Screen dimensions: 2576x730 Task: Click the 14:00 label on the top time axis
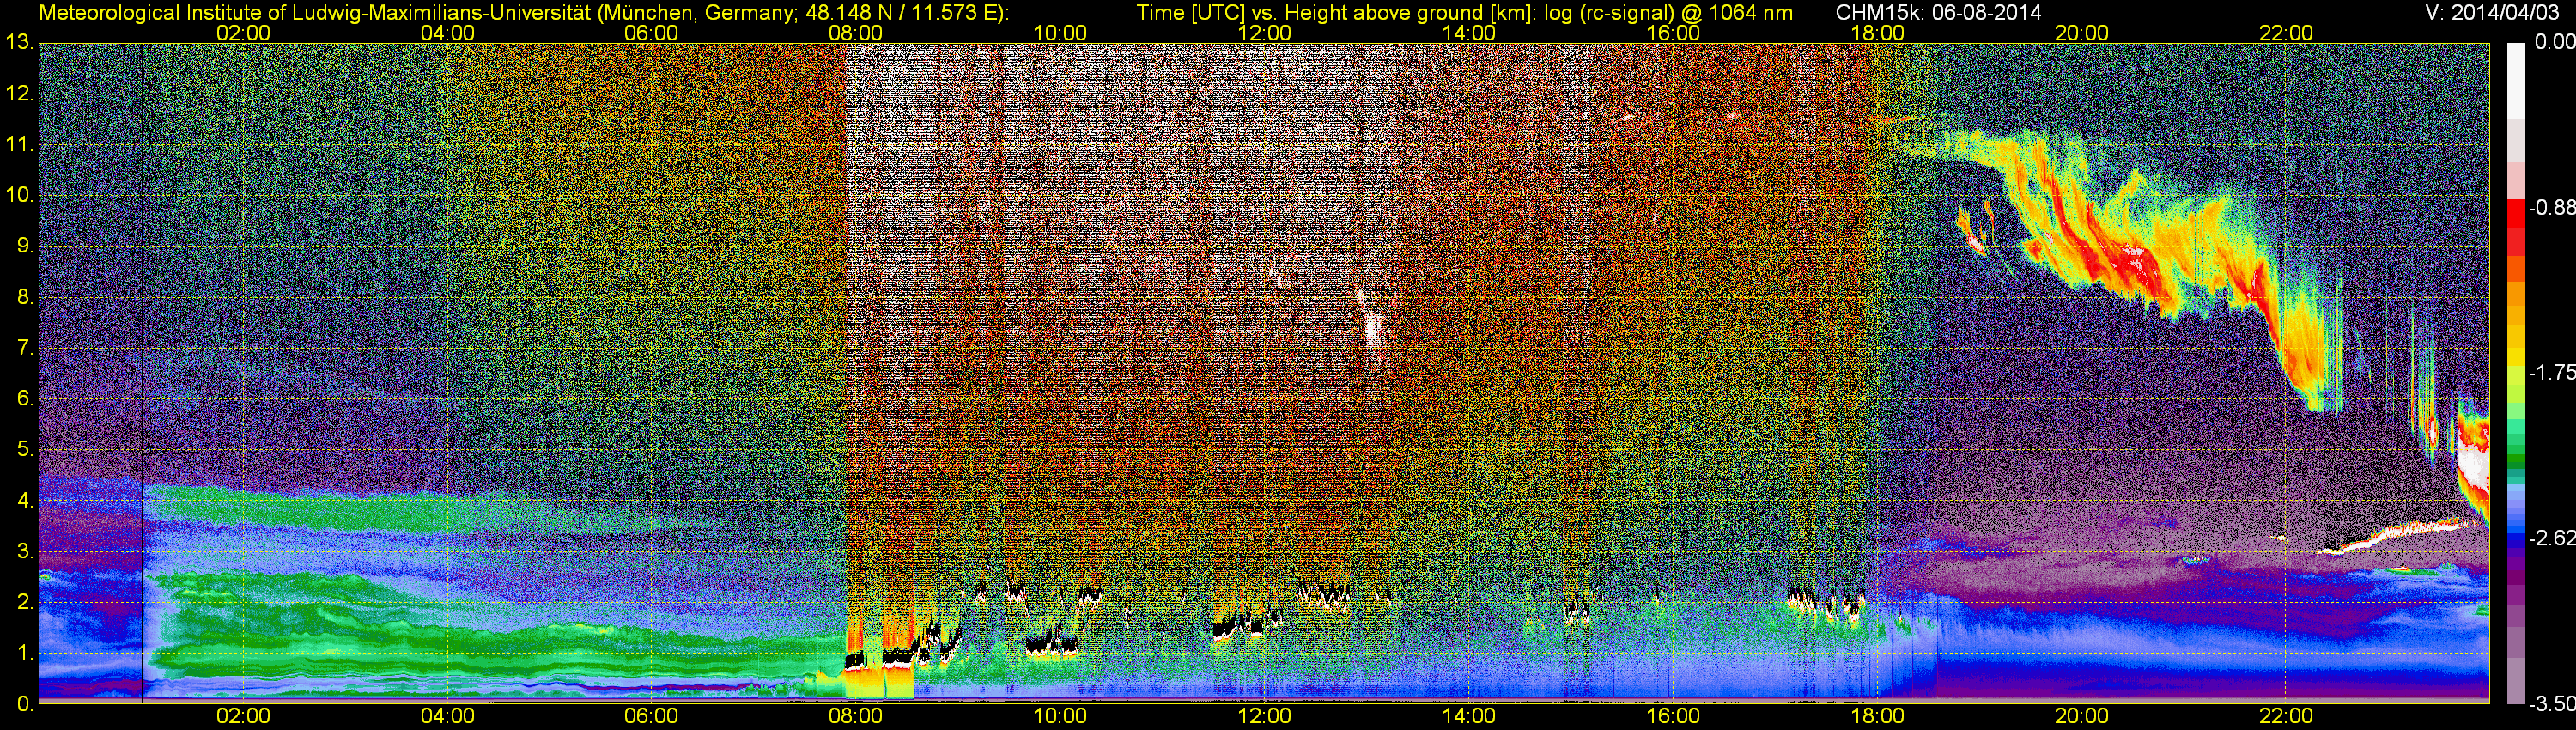click(x=1469, y=33)
